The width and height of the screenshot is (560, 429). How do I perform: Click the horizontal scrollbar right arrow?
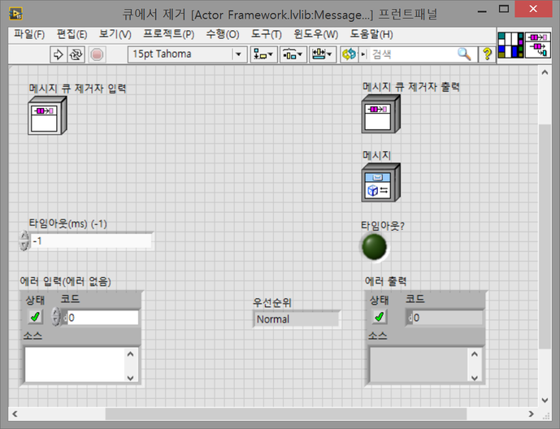pos(532,414)
